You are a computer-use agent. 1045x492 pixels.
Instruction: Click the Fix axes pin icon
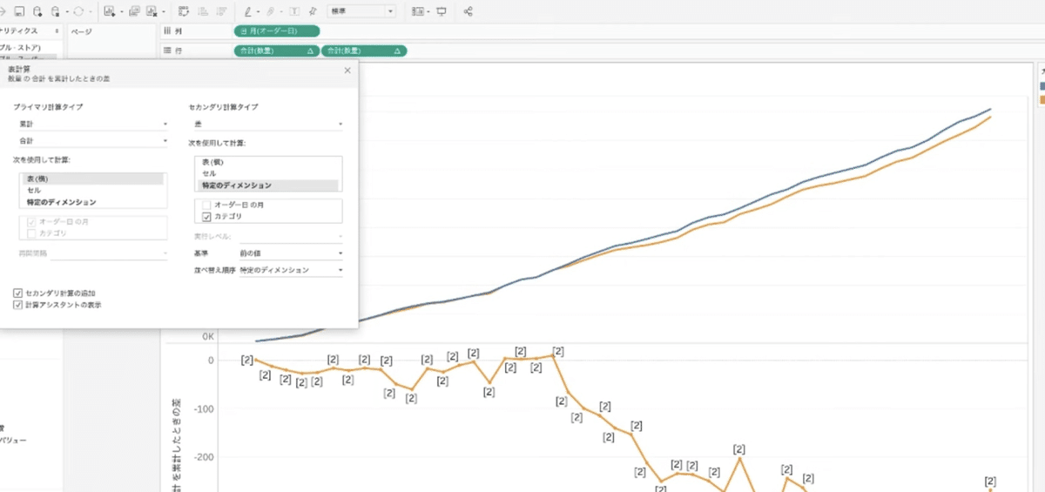click(x=312, y=11)
